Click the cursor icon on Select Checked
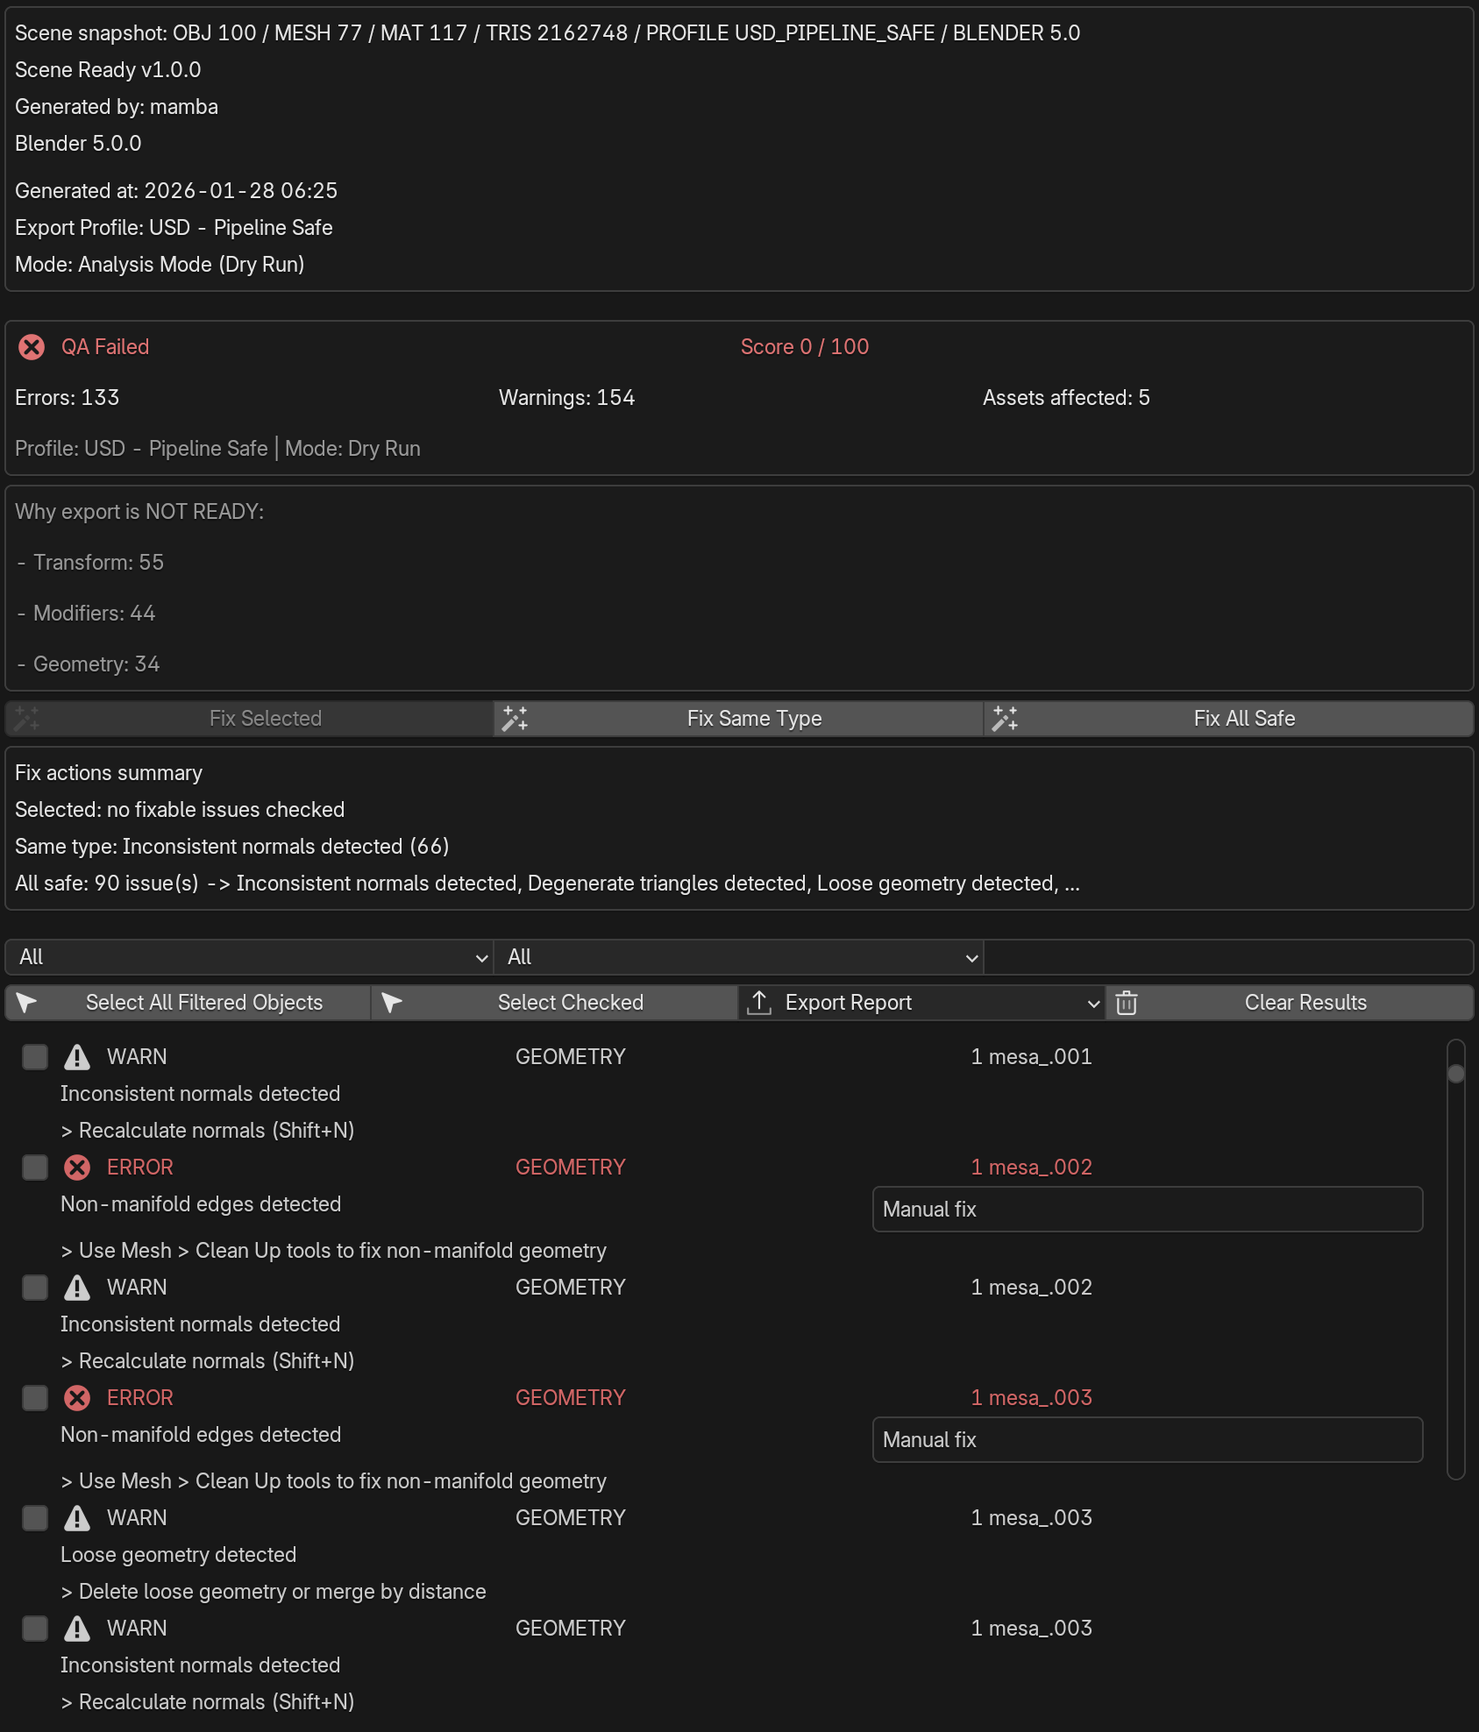Viewport: 1479px width, 1732px height. pyautogui.click(x=392, y=1003)
